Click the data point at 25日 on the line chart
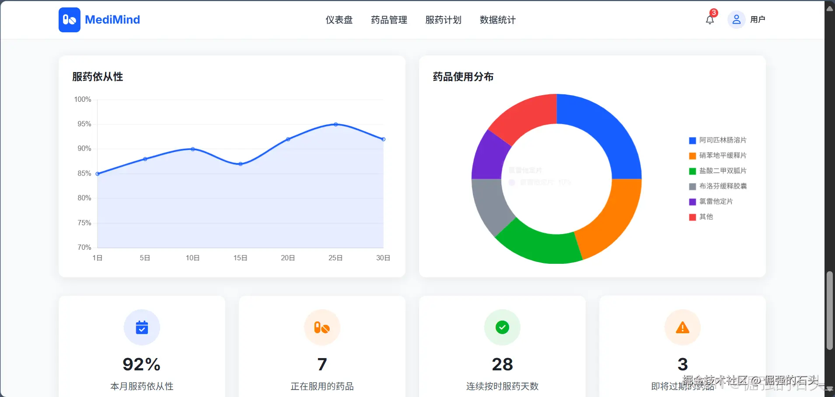This screenshot has height=397, width=835. pyautogui.click(x=335, y=124)
